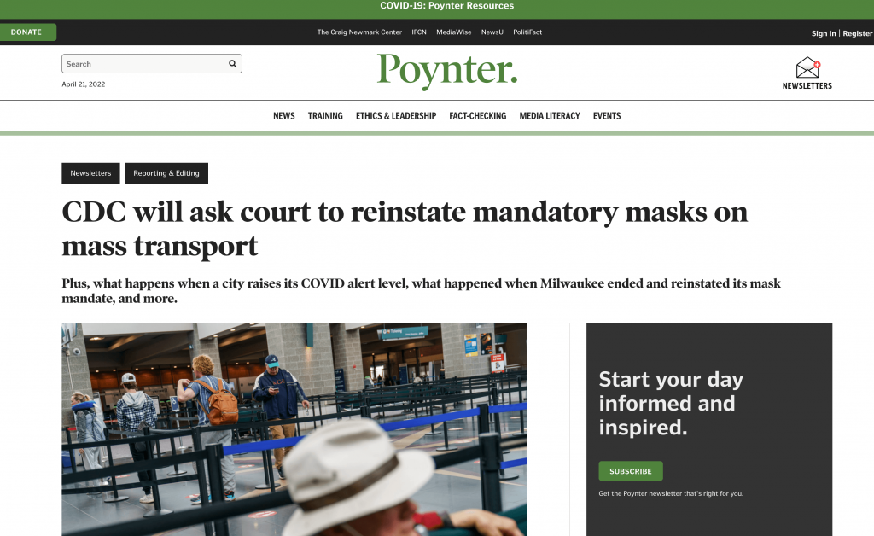
Task: Open the TRAINING menu item
Action: click(325, 116)
